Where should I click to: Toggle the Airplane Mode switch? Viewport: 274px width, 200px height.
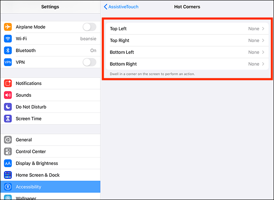click(x=89, y=27)
